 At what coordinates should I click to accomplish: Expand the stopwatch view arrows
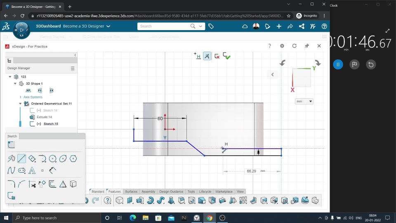[387, 31]
